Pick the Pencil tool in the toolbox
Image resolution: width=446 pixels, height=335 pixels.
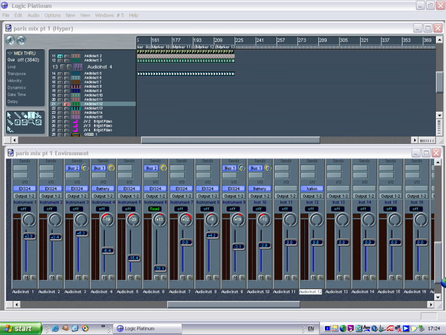(18, 115)
